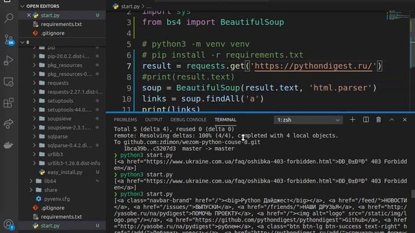Open requirements.txt from Open Editors

click(62, 24)
